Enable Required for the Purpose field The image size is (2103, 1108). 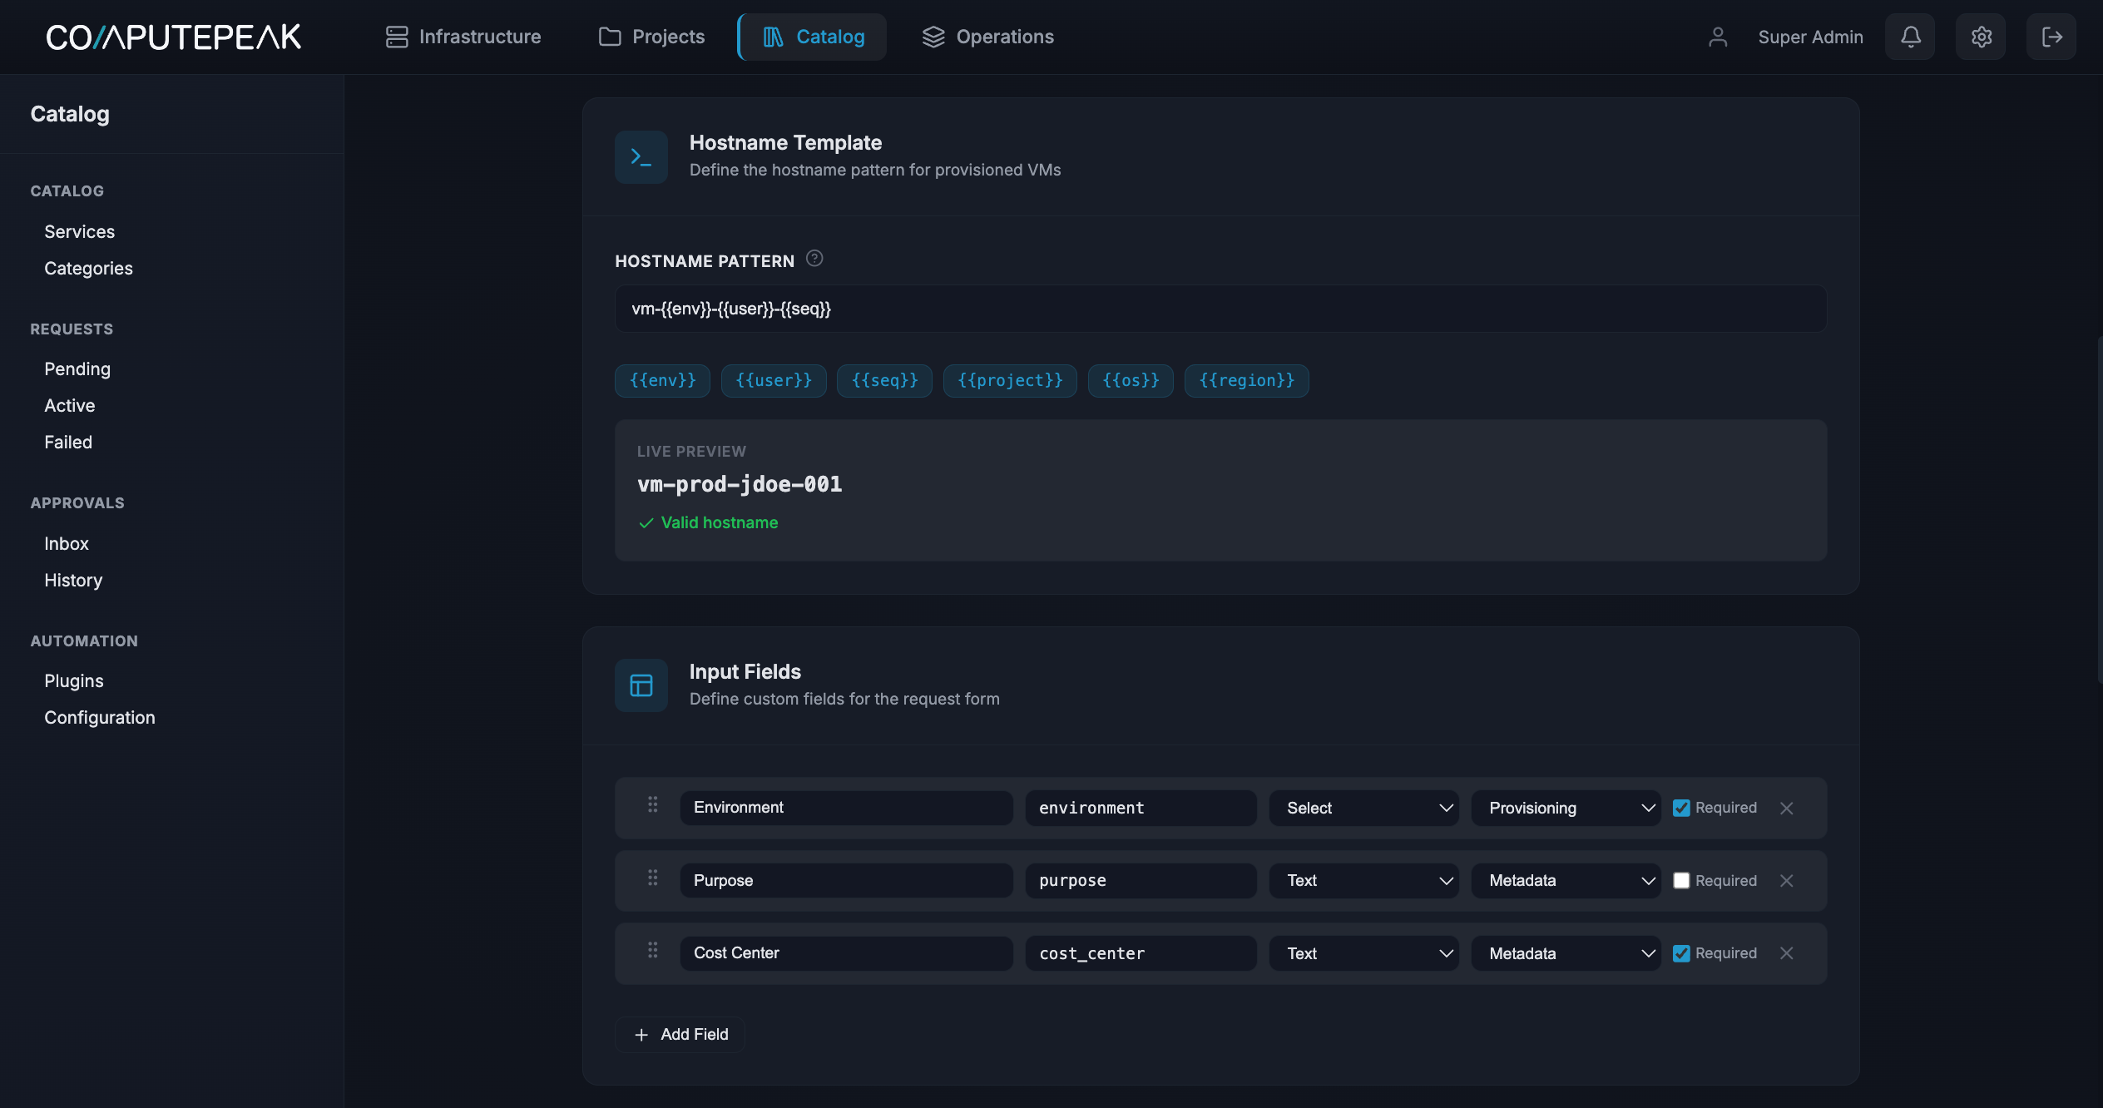click(x=1683, y=880)
